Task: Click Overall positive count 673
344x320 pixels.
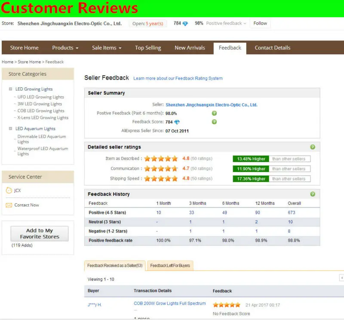Action: (x=292, y=212)
